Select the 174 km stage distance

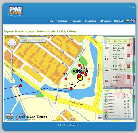(x=127, y=113)
